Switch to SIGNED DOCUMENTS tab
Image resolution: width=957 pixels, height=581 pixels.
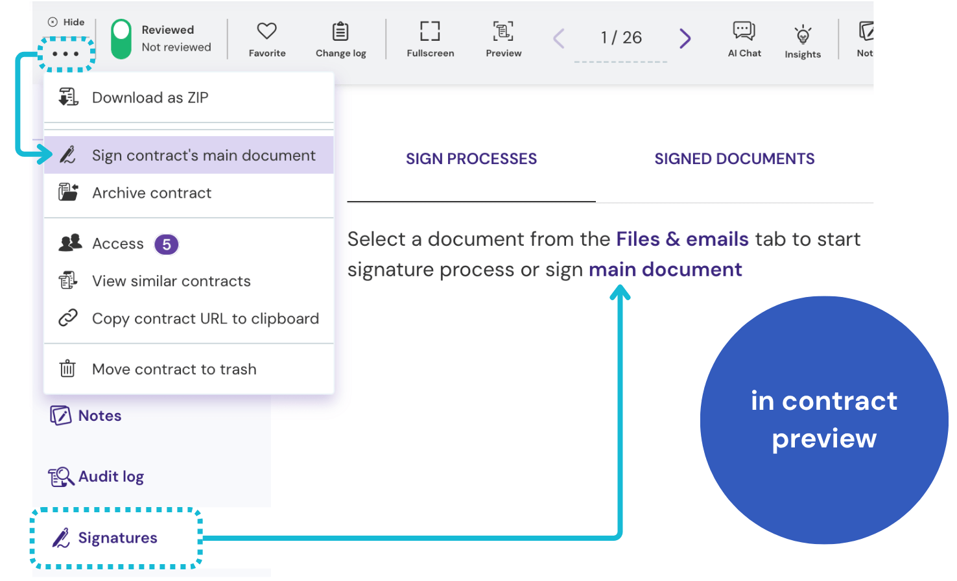[735, 160]
